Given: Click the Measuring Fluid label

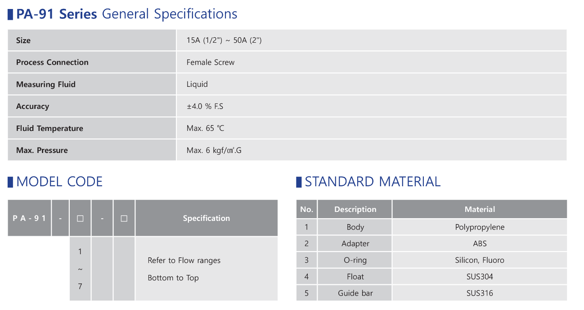Looking at the screenshot, I should 46,84.
